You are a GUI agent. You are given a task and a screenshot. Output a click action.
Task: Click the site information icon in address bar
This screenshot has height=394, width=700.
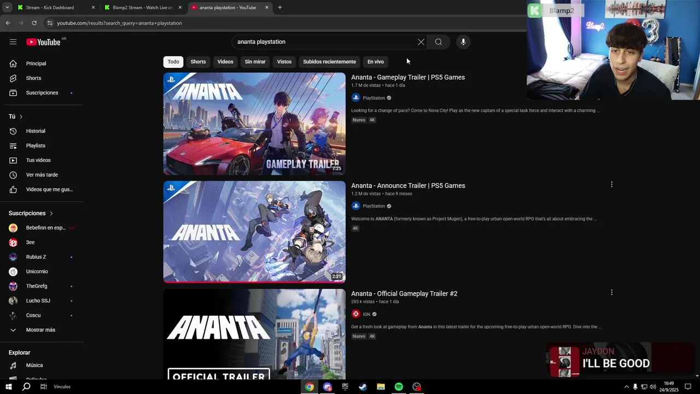pyautogui.click(x=50, y=23)
